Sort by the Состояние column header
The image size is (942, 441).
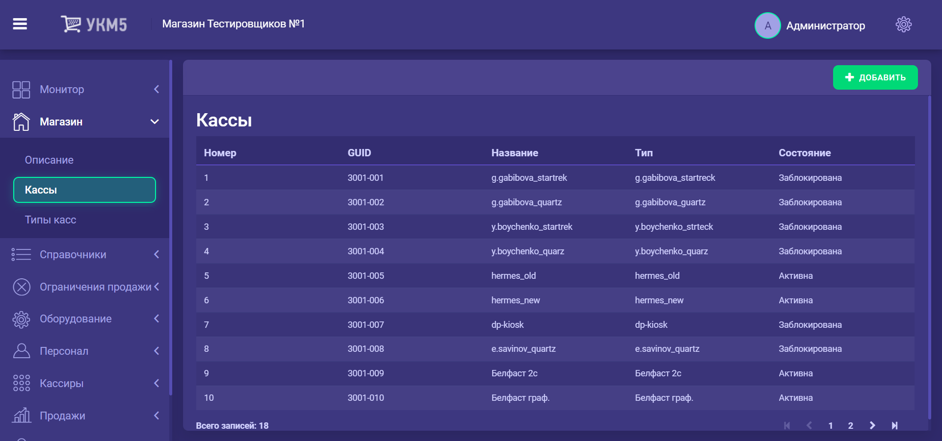coord(805,153)
